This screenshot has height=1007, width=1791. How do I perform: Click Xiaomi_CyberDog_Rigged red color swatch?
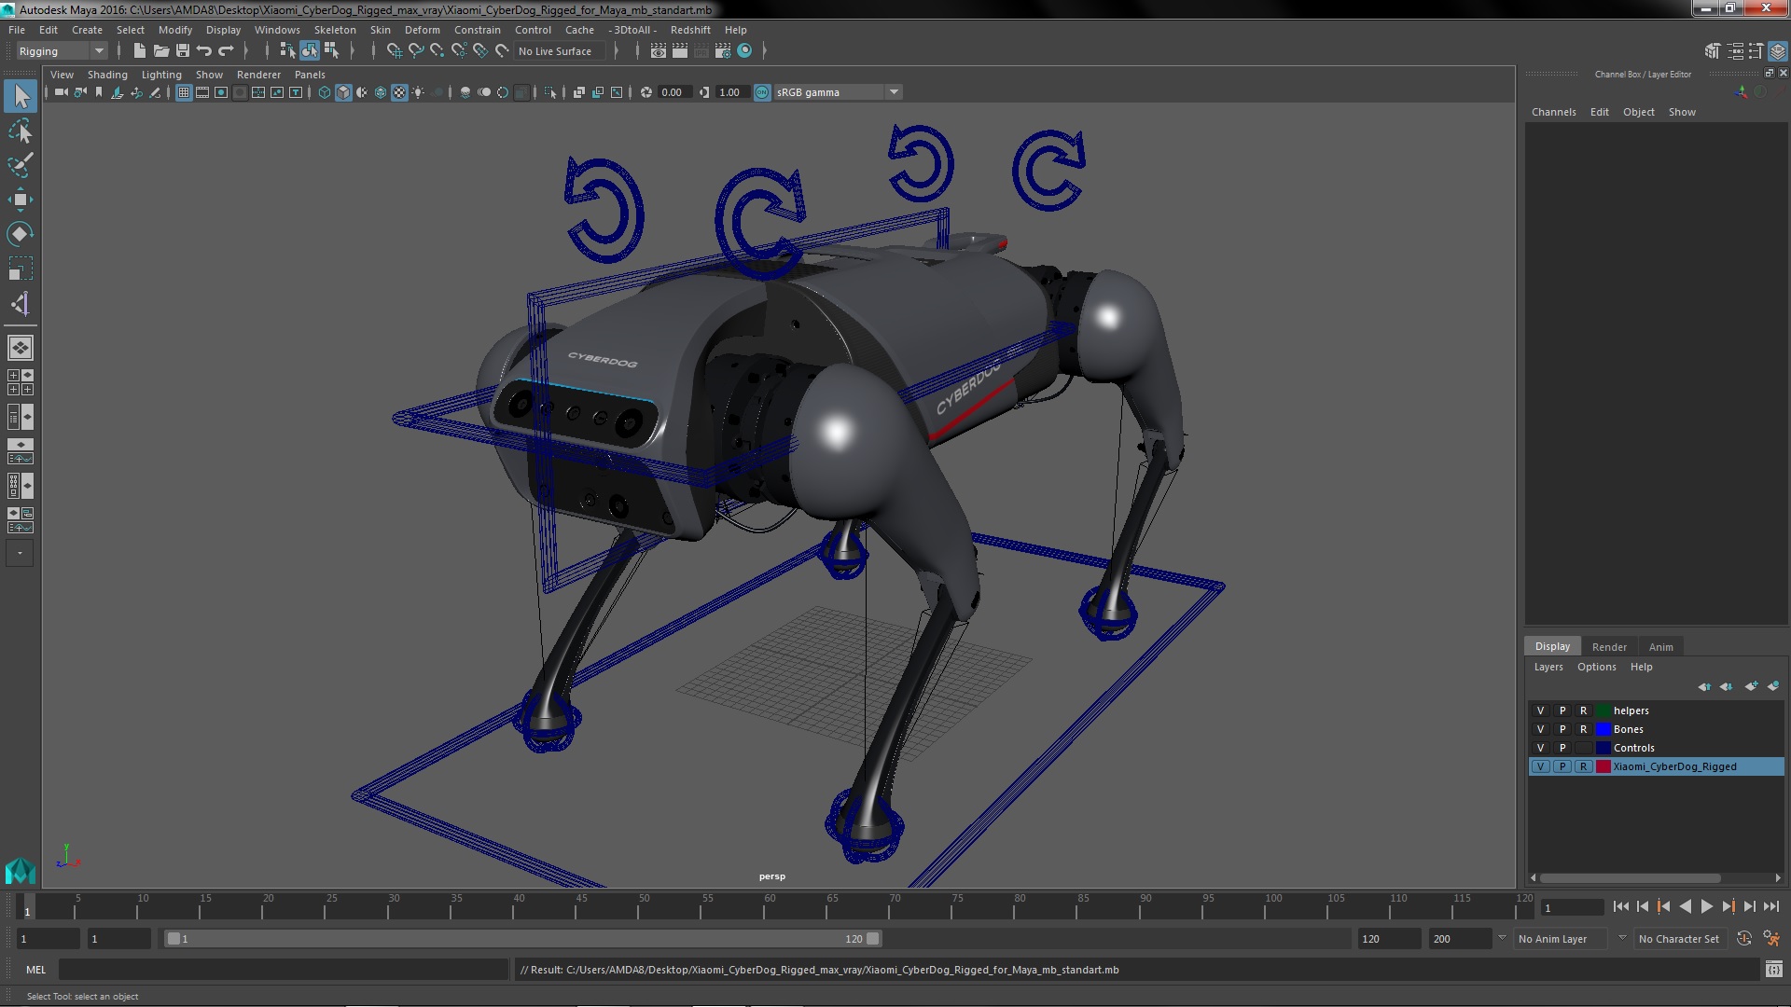1604,766
